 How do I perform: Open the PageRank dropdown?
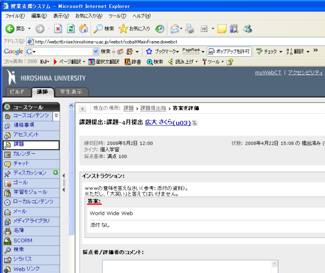pos(203,51)
